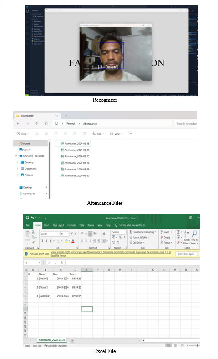The width and height of the screenshot is (218, 359).
Task: Toggle Italic formatting in Excel Font group
Action: pos(46,241)
